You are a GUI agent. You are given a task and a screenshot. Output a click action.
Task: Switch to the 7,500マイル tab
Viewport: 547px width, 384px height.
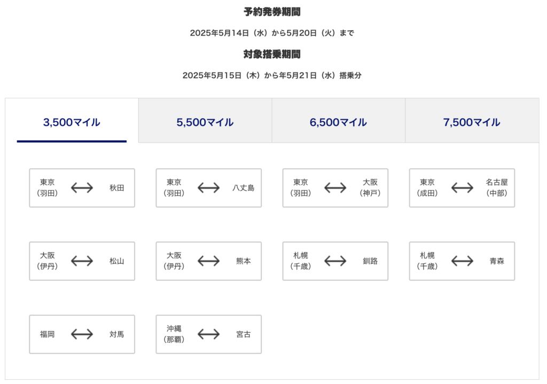[x=472, y=122]
